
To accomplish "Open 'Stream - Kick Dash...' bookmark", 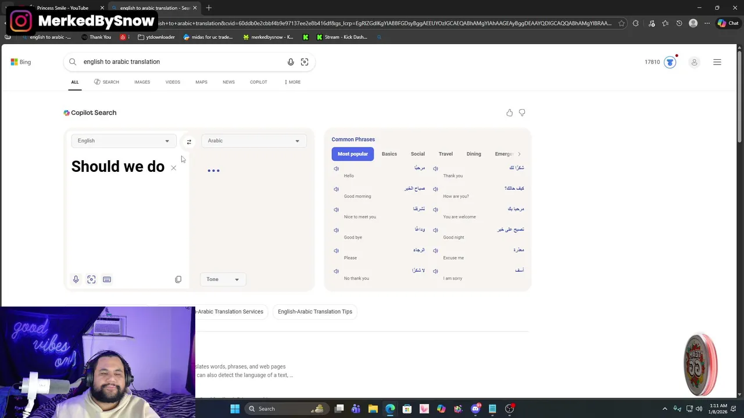I will click(x=342, y=37).
